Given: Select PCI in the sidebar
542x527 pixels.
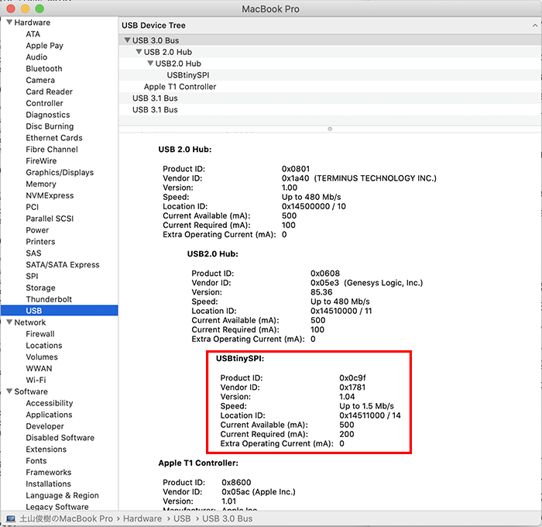Looking at the screenshot, I should click(33, 207).
